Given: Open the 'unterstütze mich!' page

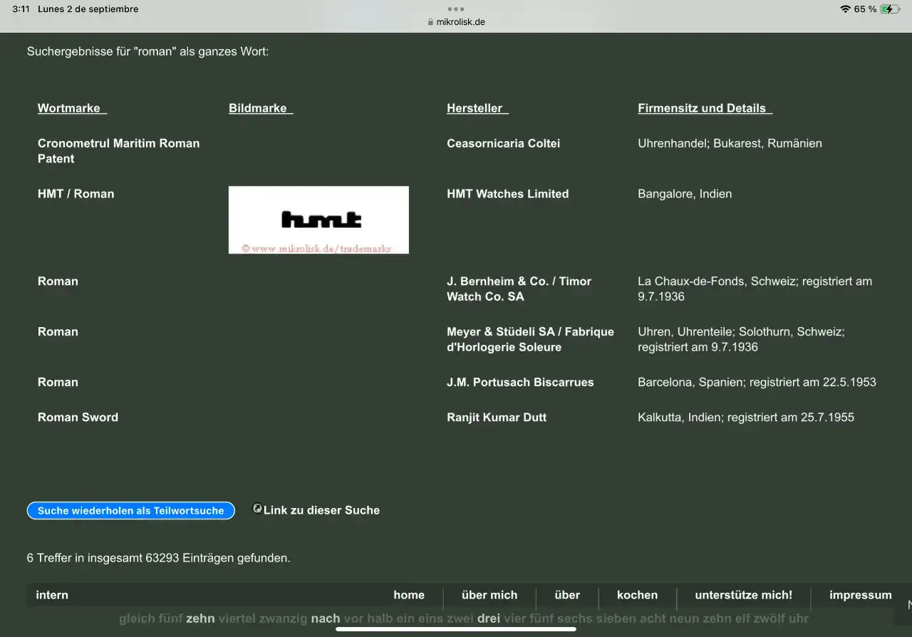Looking at the screenshot, I should [743, 595].
